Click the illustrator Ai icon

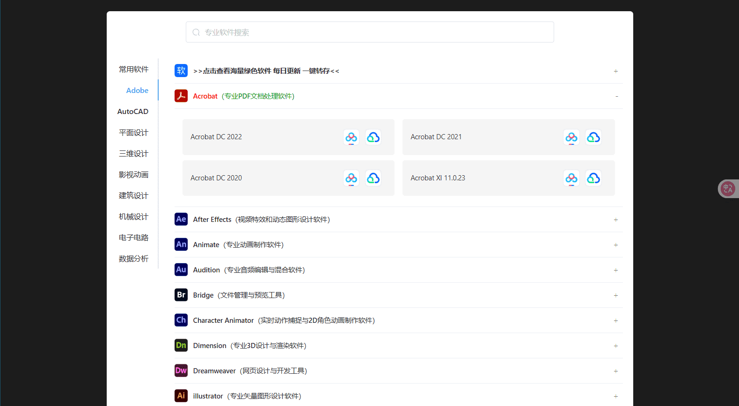(x=181, y=396)
